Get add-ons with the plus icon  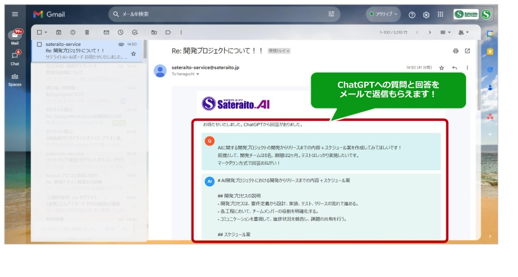tap(490, 134)
